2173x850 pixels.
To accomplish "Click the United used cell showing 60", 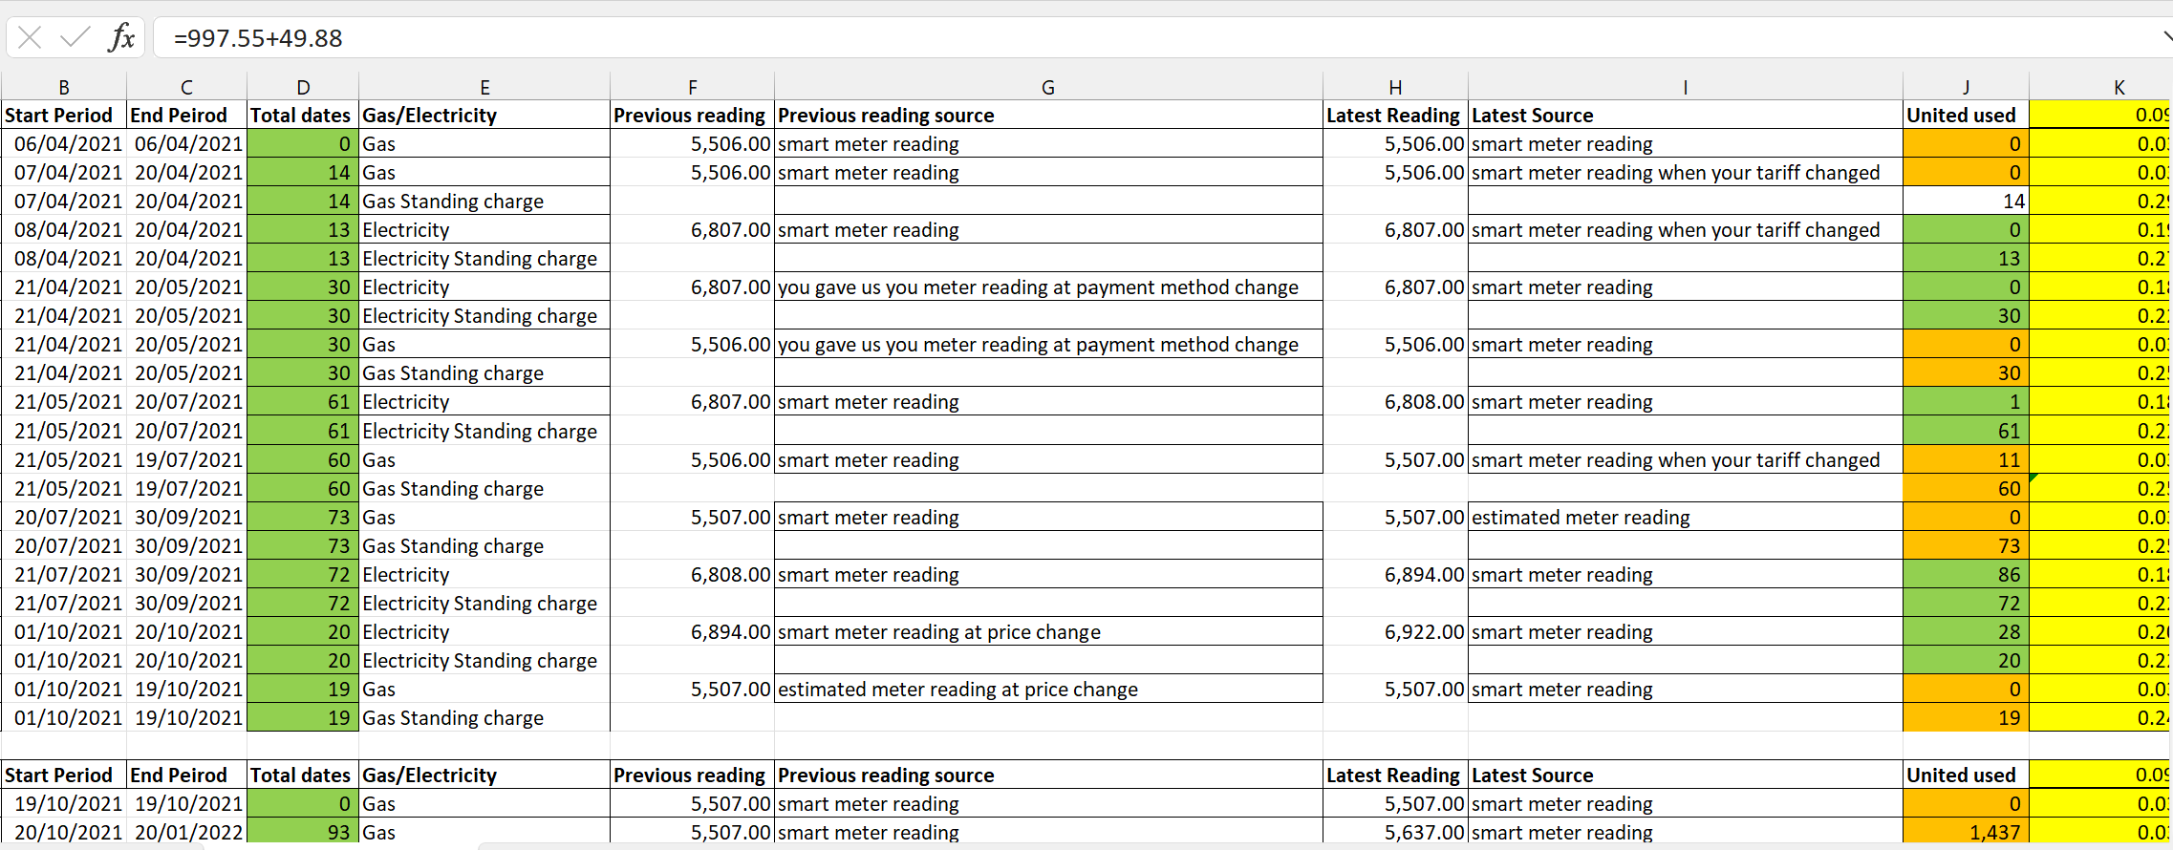I will pos(1966,488).
